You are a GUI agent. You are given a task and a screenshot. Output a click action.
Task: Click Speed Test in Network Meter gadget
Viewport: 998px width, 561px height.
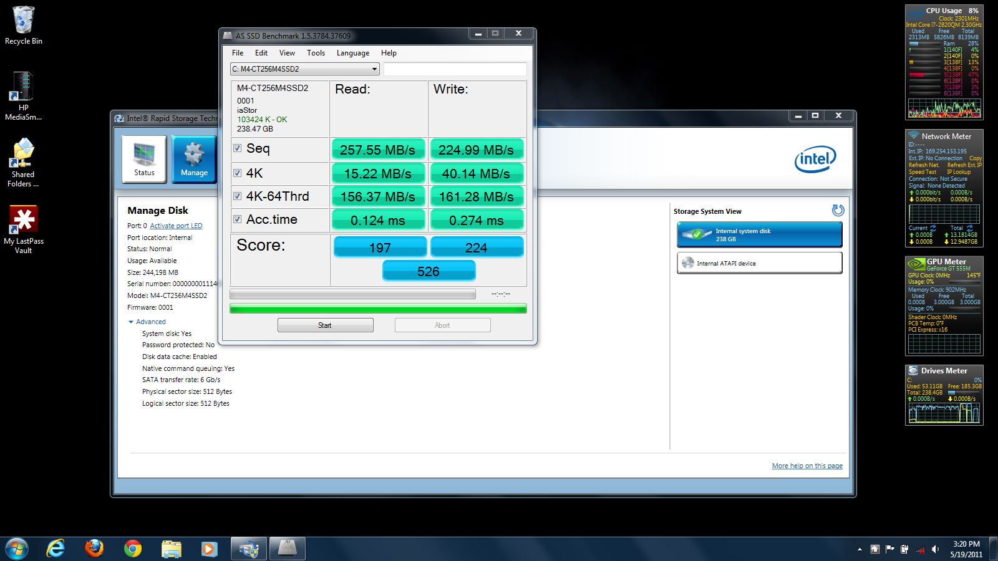pos(923,172)
